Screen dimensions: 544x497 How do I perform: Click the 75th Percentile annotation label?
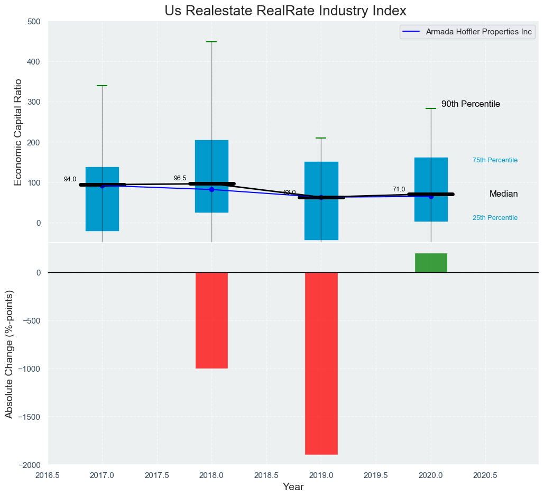(495, 160)
